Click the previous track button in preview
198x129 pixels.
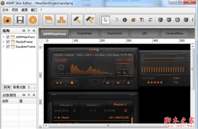(x=108, y=83)
